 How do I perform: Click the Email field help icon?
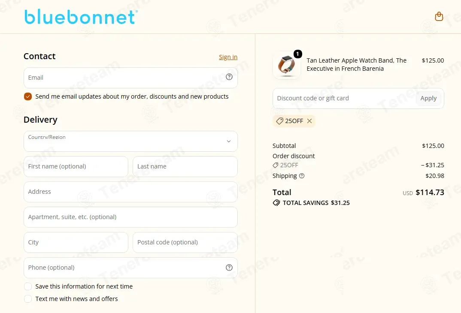[x=229, y=77]
